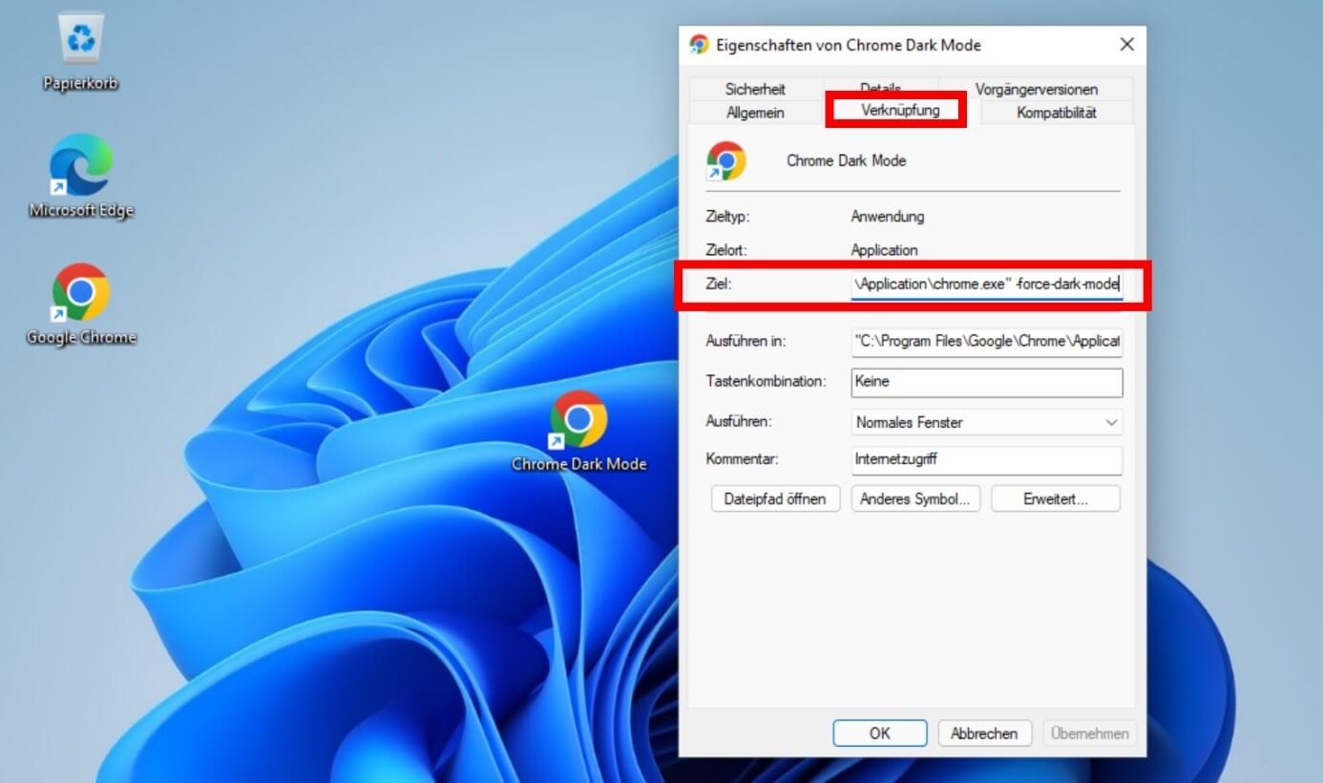Click the Ausführen in field

click(987, 341)
